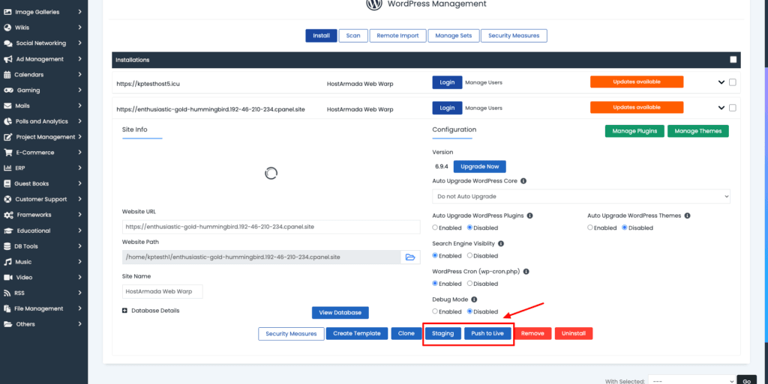The height and width of the screenshot is (384, 768).
Task: Click the Project Management edit icon
Action: click(x=7, y=137)
